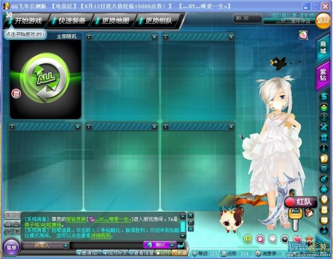Click the 动作 button
Screen dimensions: 333x259
coord(163,253)
